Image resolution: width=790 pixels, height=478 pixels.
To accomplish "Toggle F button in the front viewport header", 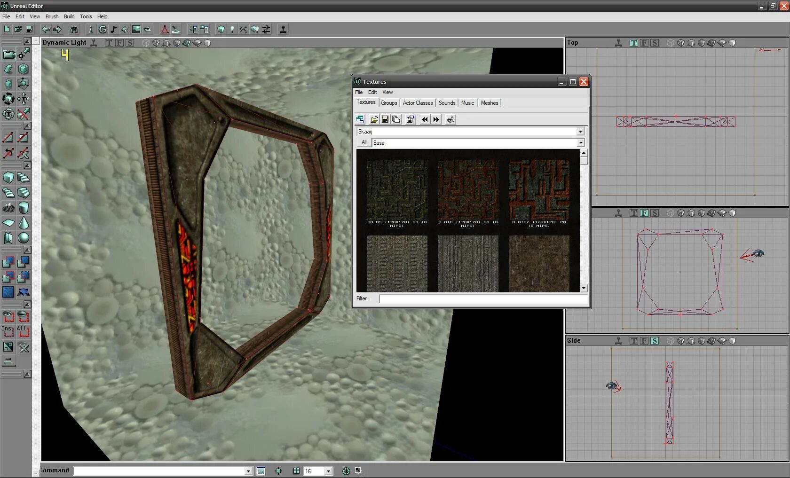I will pyautogui.click(x=644, y=213).
